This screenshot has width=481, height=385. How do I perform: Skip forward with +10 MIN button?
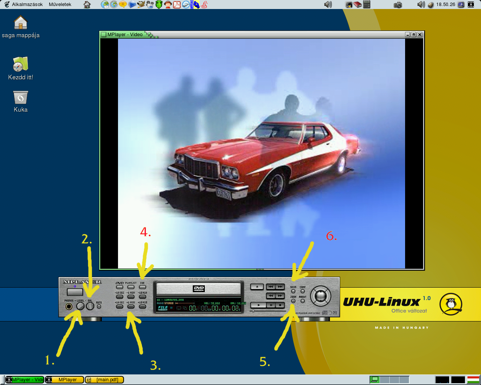click(142, 306)
